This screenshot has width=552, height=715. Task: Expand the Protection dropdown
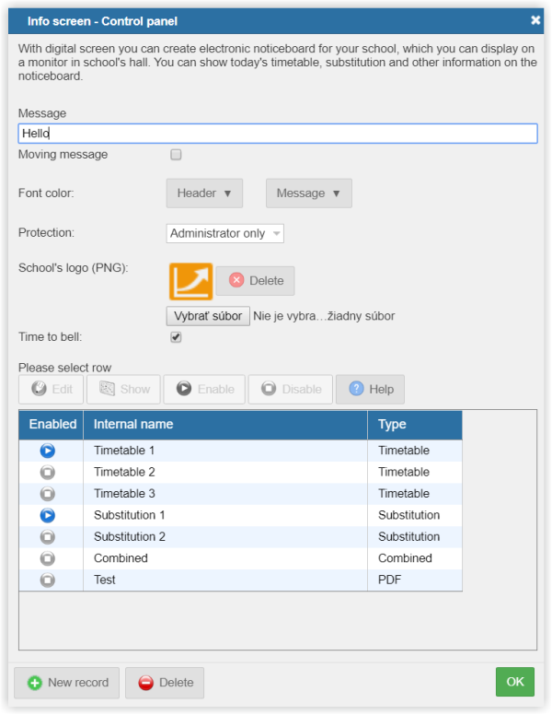[x=225, y=234]
